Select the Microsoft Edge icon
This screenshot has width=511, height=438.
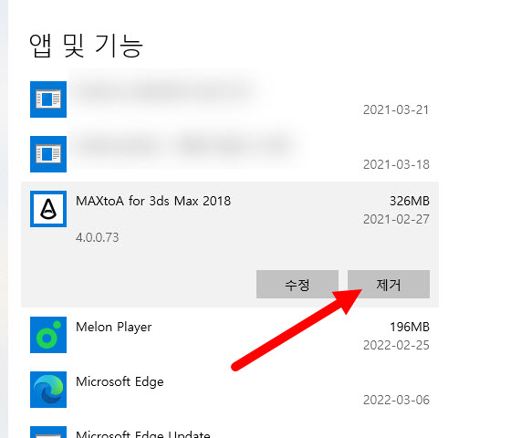[x=48, y=390]
